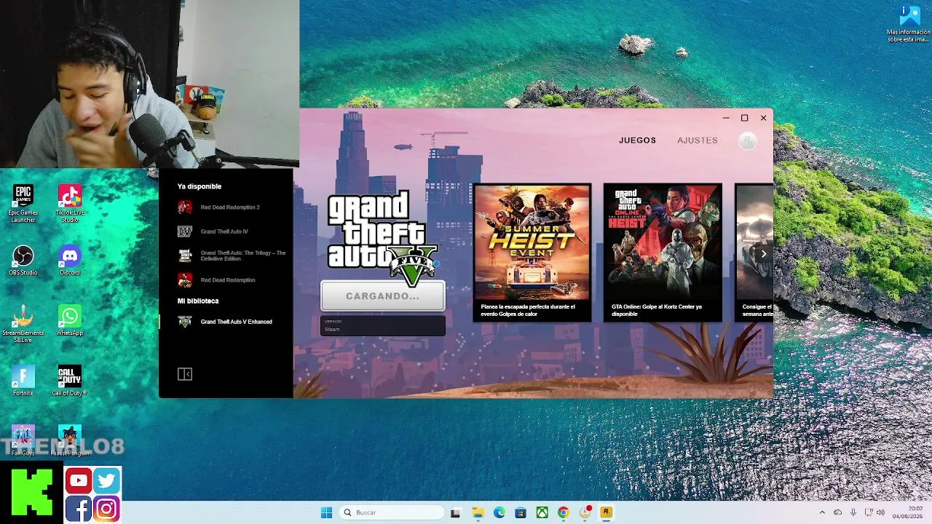Click the OneDrive cloud tray icon
The height and width of the screenshot is (524, 932).
(837, 512)
